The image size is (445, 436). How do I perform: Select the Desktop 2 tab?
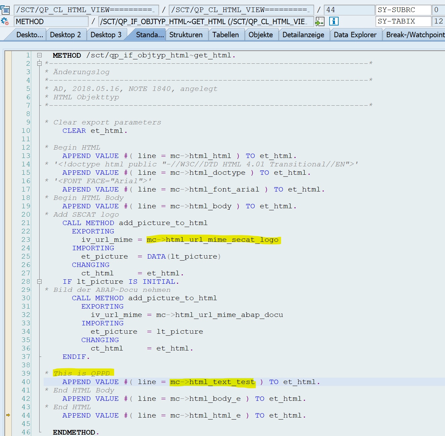click(65, 35)
